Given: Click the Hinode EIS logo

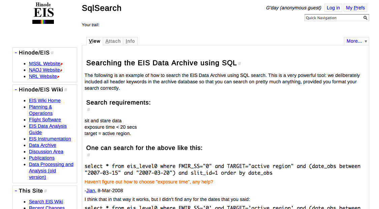Looking at the screenshot, I should click(43, 13).
